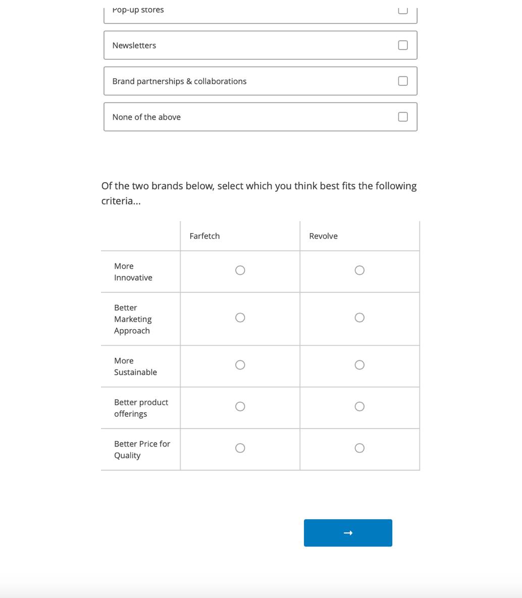Choose Farfetch for Better Price for Quality

(240, 448)
